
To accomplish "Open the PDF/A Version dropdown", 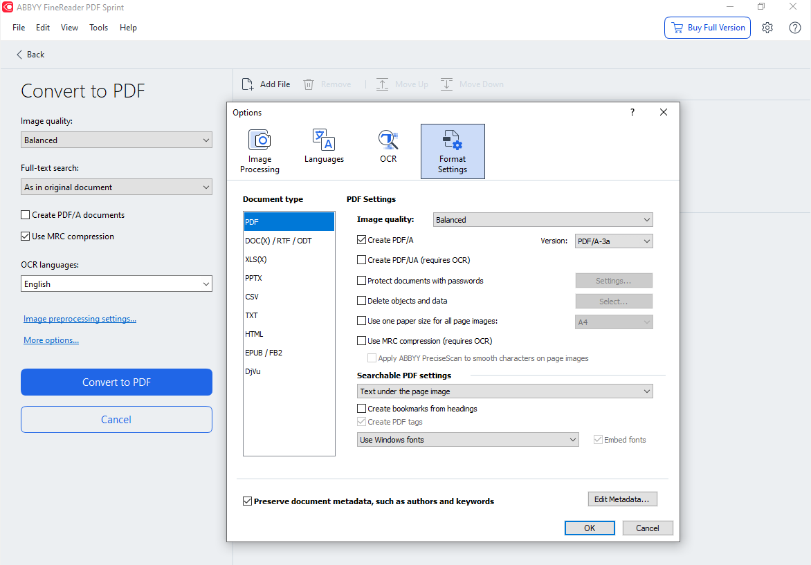I will tap(613, 241).
